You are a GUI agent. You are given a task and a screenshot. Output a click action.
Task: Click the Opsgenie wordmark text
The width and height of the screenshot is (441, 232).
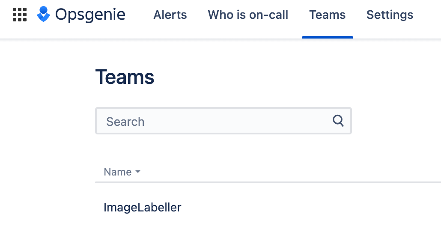(90, 15)
